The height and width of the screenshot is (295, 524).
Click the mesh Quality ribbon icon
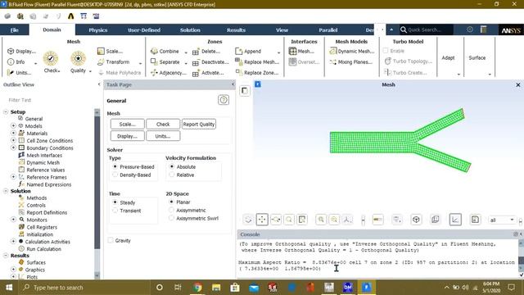[x=78, y=58]
